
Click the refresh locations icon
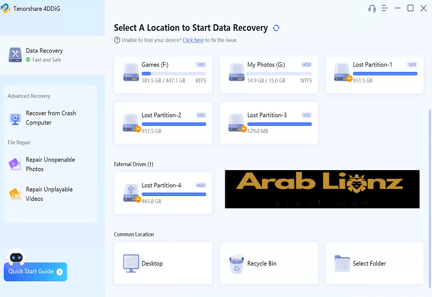tap(276, 28)
